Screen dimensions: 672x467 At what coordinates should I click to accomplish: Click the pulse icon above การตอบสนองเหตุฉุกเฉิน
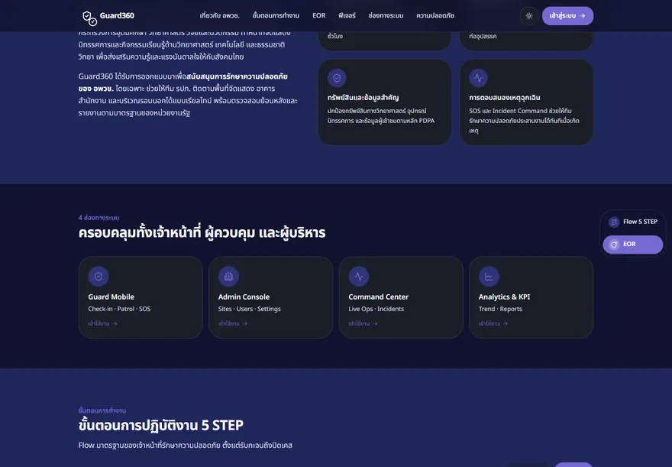[x=478, y=78]
